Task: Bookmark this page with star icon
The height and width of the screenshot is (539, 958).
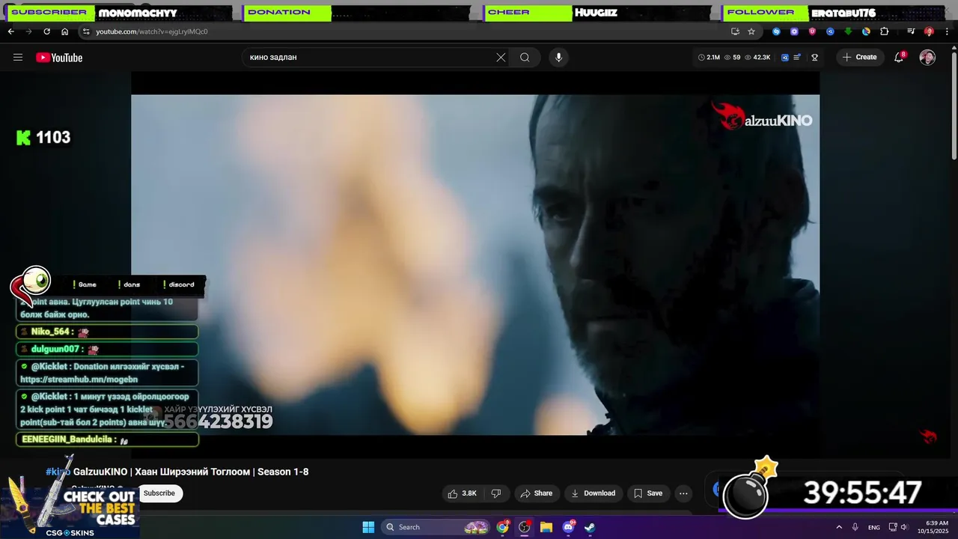Action: (751, 31)
